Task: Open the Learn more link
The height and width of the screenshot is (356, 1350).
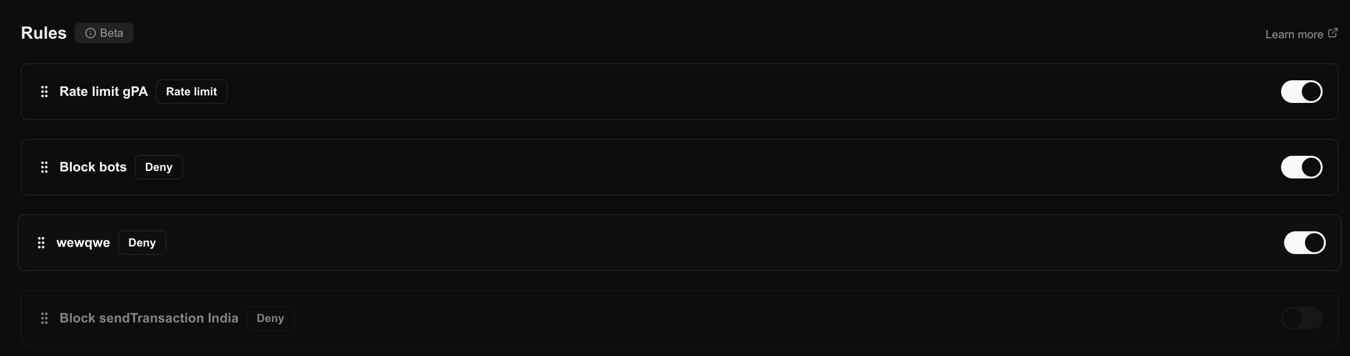Action: pos(1294,34)
